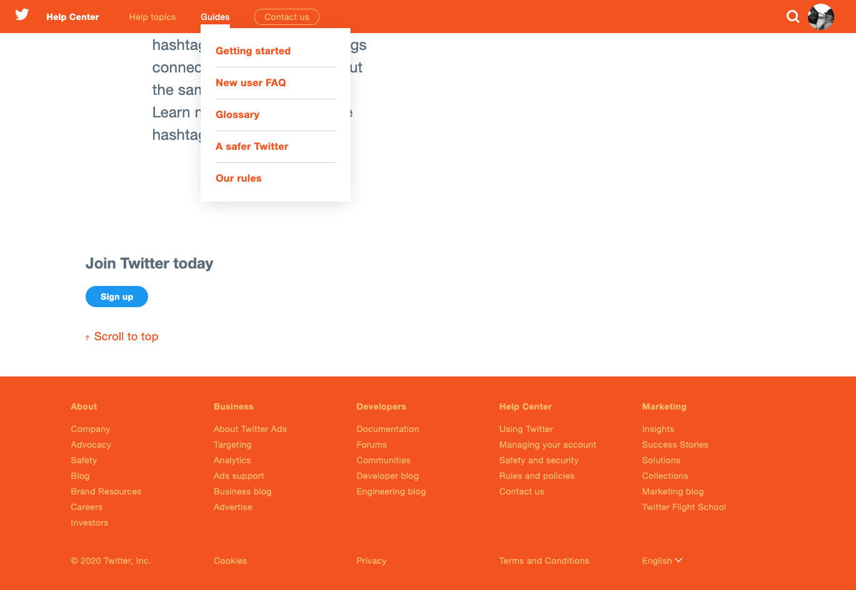Choose A safer Twitter menu entry
This screenshot has width=856, height=590.
click(x=252, y=147)
